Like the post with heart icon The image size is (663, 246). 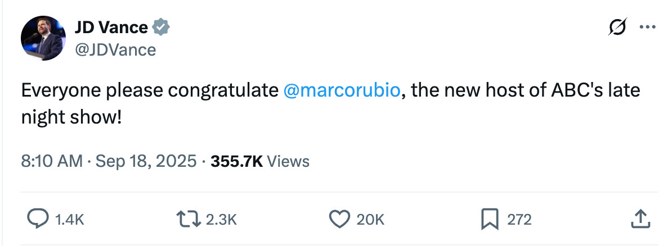point(339,219)
